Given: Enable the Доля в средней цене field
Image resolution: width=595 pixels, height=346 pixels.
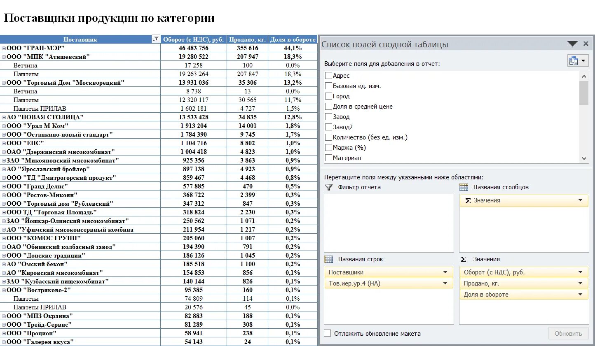Looking at the screenshot, I should point(328,107).
